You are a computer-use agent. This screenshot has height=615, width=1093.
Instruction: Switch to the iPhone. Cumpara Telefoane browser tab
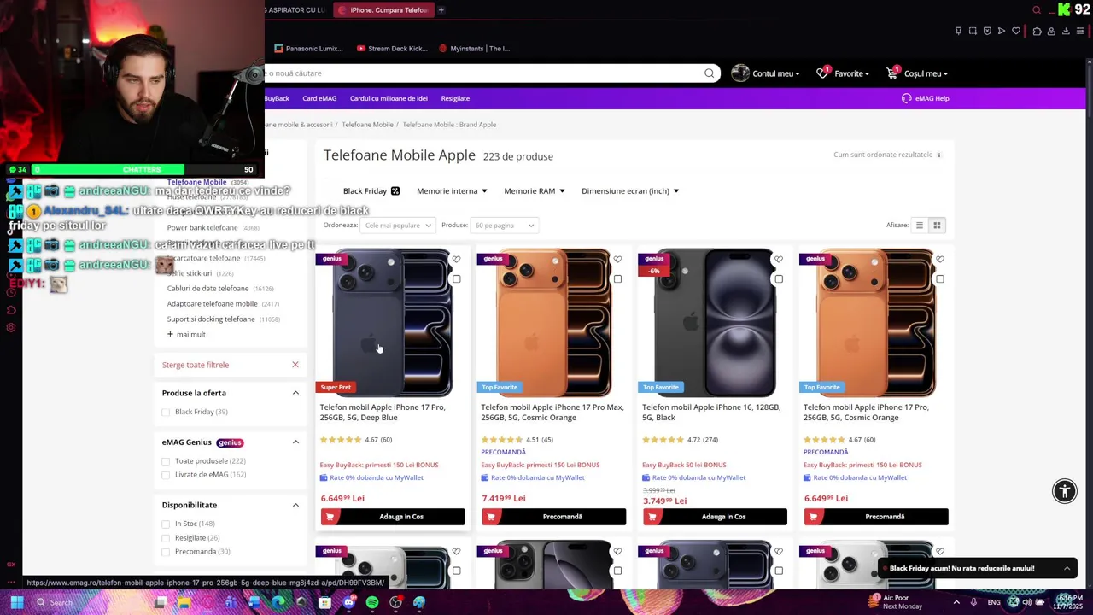382,10
